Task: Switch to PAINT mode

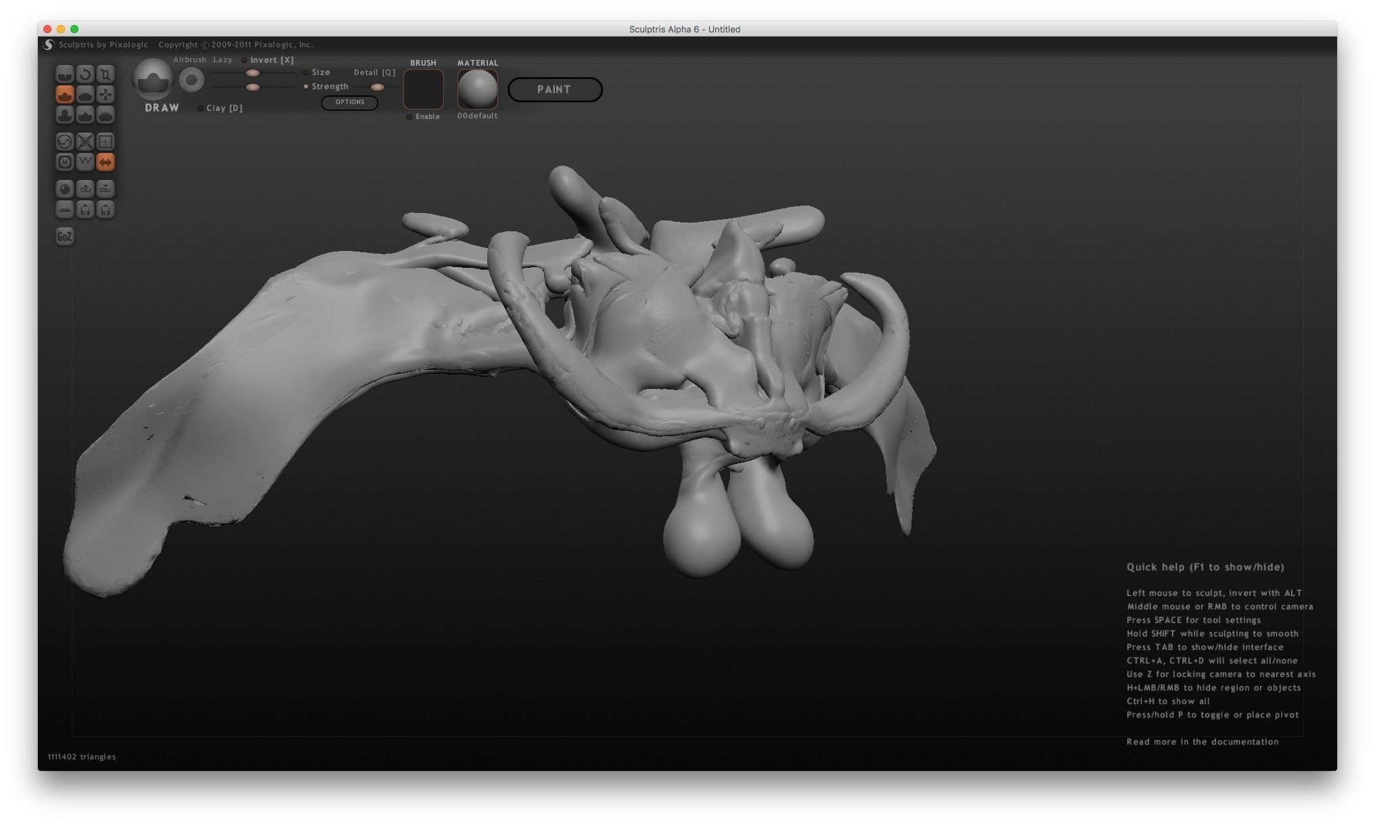Action: [x=555, y=89]
